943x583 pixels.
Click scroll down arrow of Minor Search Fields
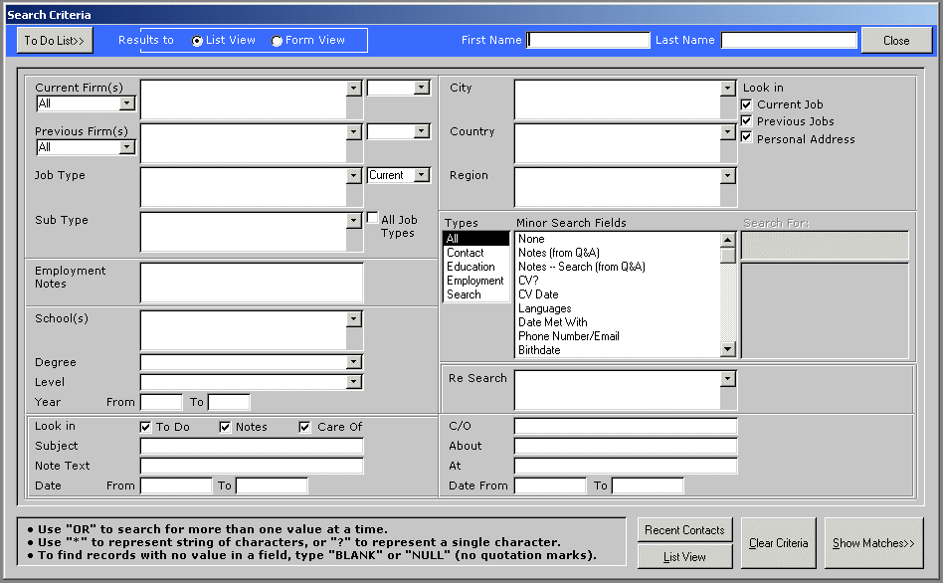[x=728, y=349]
